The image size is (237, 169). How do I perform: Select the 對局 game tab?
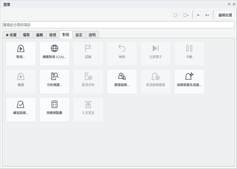pyautogui.click(x=66, y=34)
